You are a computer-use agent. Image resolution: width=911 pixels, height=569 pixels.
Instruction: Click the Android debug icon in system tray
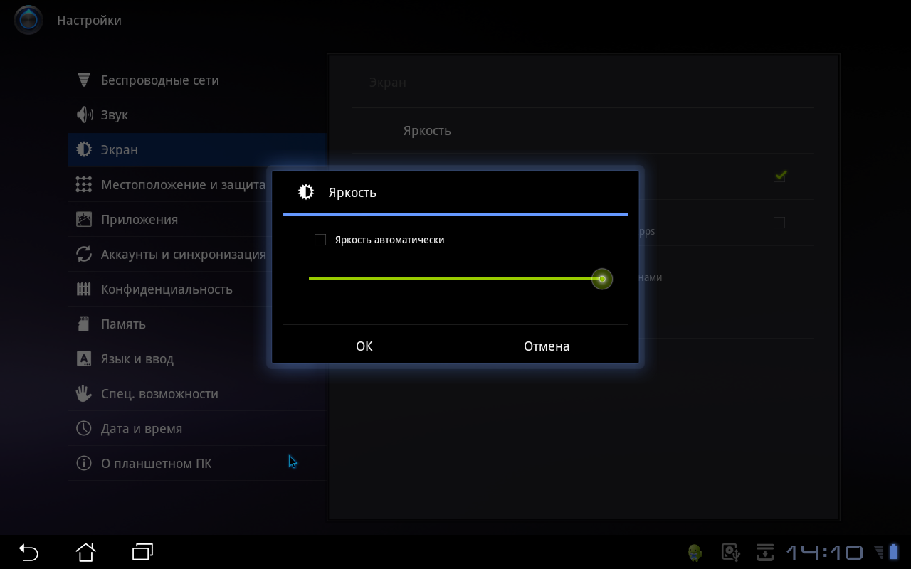click(695, 553)
